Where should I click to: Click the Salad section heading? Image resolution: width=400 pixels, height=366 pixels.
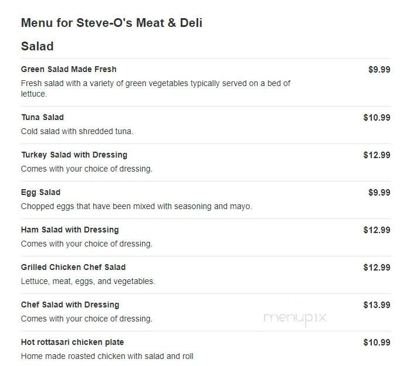click(38, 46)
